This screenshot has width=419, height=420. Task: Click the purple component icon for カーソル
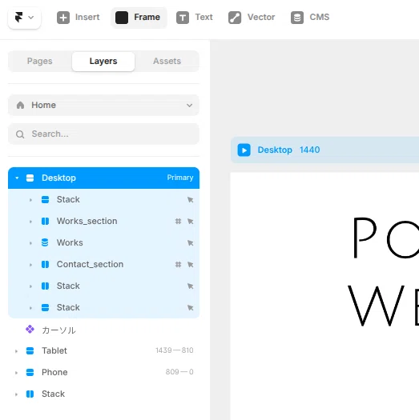30,329
